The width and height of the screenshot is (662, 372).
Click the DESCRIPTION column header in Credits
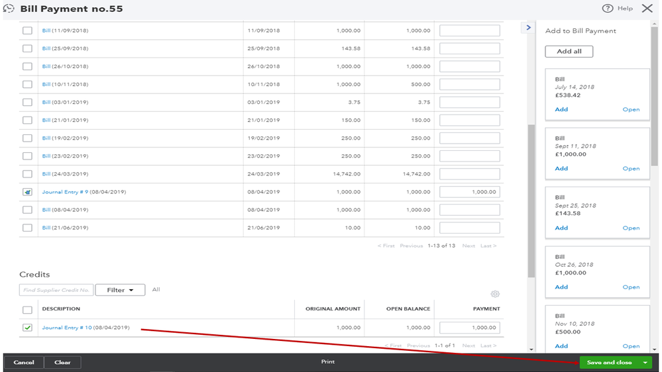[x=61, y=308]
